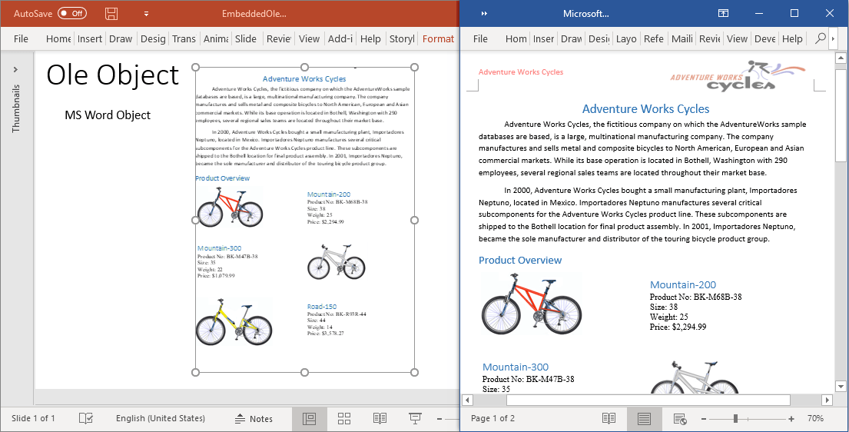The height and width of the screenshot is (432, 849).
Task: Expand the Thumbnails pane chevron
Action: [15, 69]
